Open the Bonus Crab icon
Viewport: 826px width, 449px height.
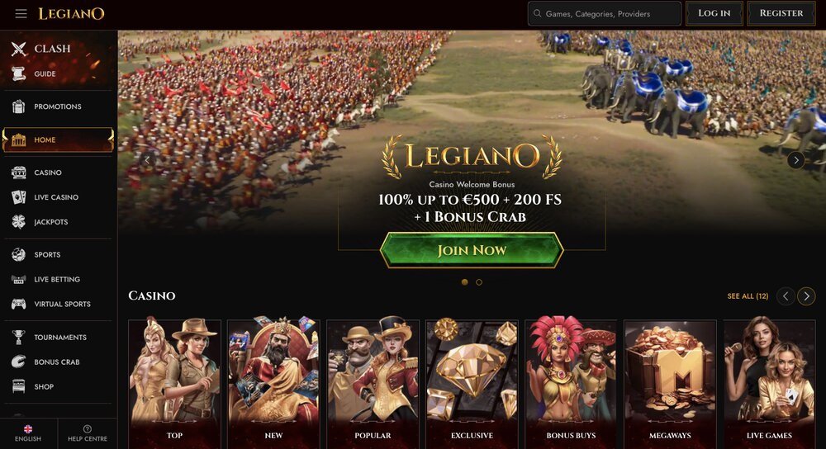19,362
